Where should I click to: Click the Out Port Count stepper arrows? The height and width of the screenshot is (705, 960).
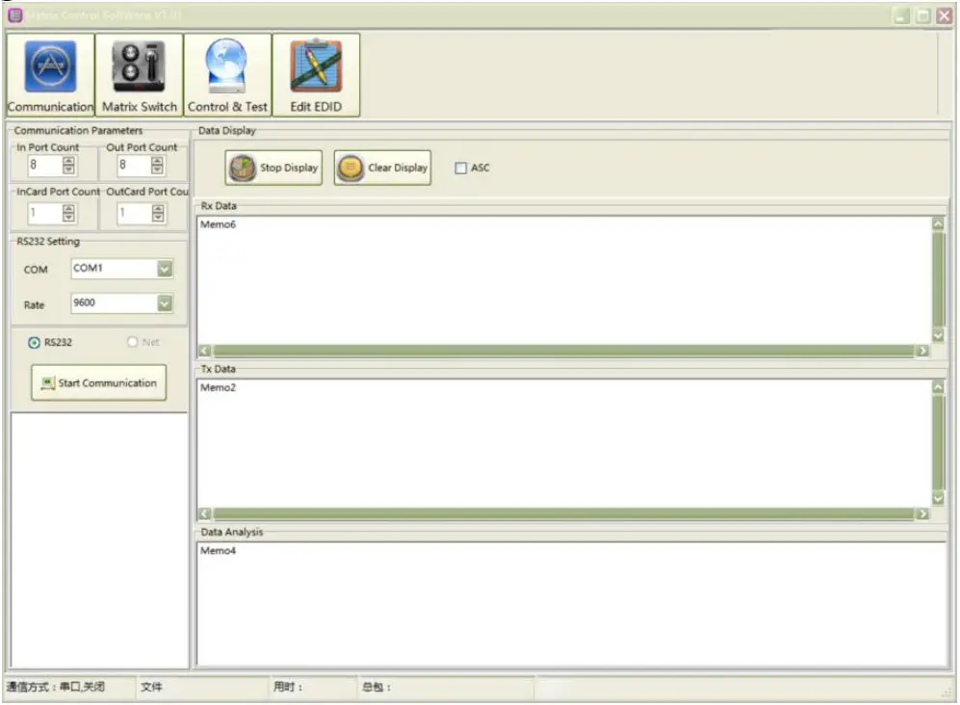157,165
